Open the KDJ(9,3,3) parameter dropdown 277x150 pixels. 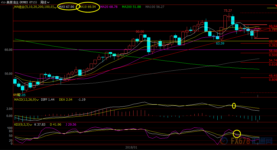coord(31,125)
